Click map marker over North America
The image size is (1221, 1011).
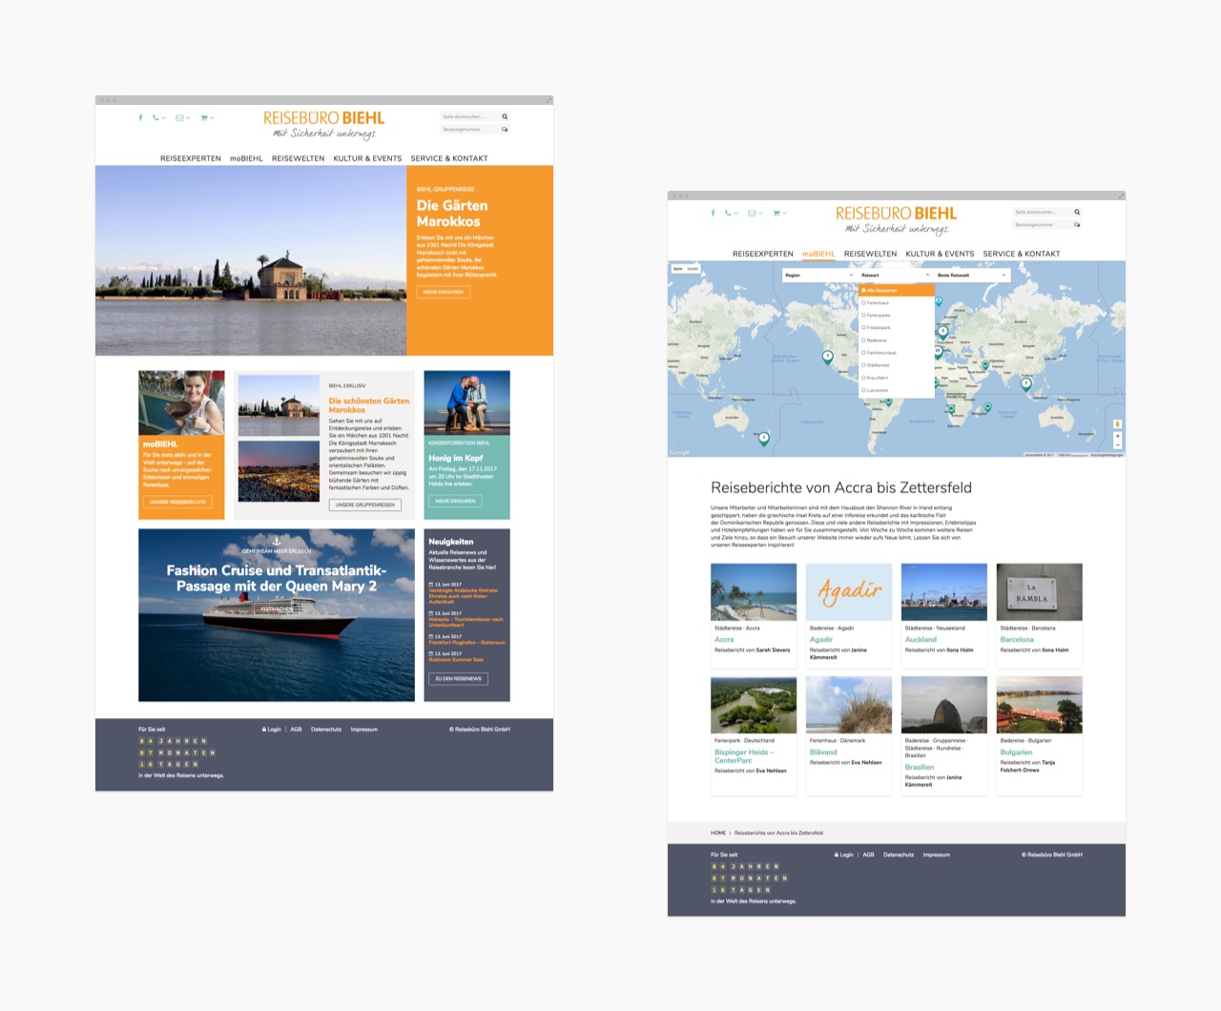pyautogui.click(x=827, y=357)
